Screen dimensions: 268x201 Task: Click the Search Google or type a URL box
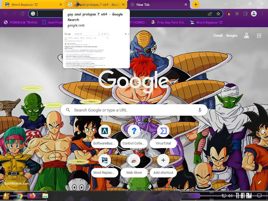click(134, 110)
